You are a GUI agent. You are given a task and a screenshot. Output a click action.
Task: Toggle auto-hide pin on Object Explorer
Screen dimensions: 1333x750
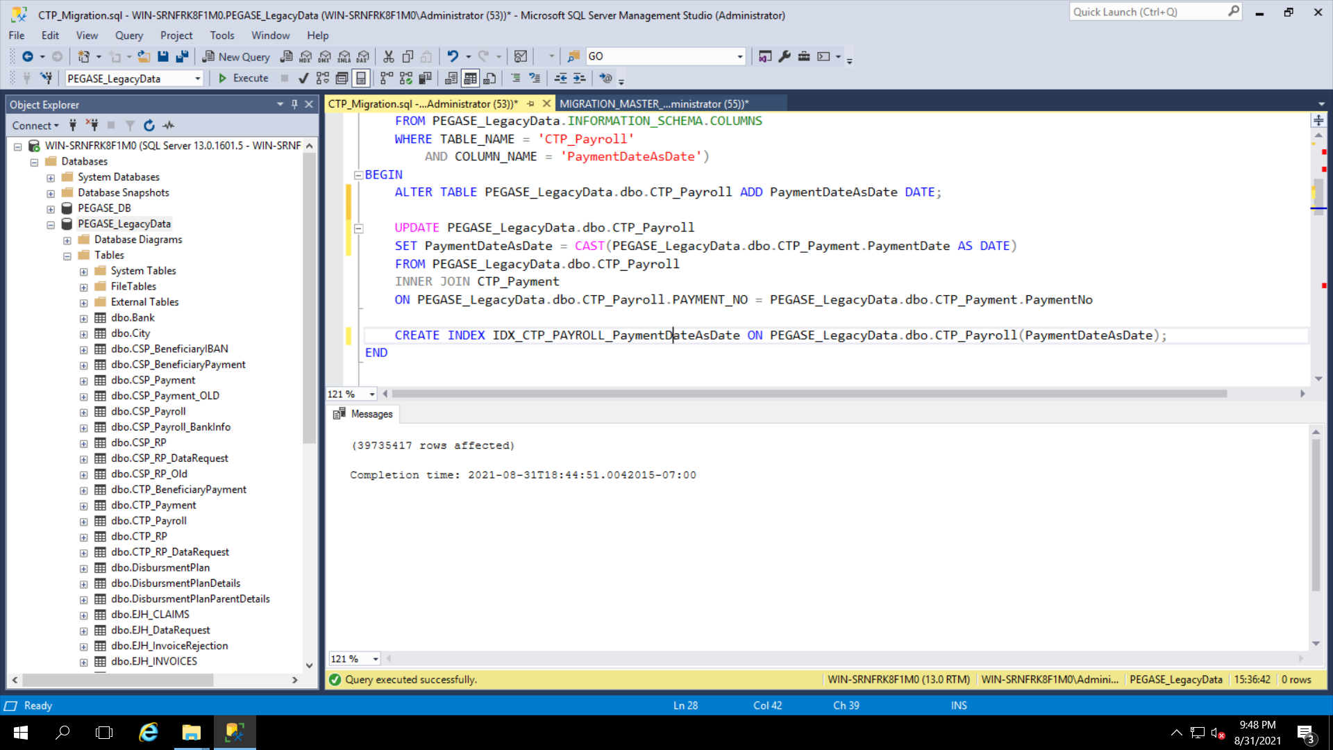pos(294,104)
